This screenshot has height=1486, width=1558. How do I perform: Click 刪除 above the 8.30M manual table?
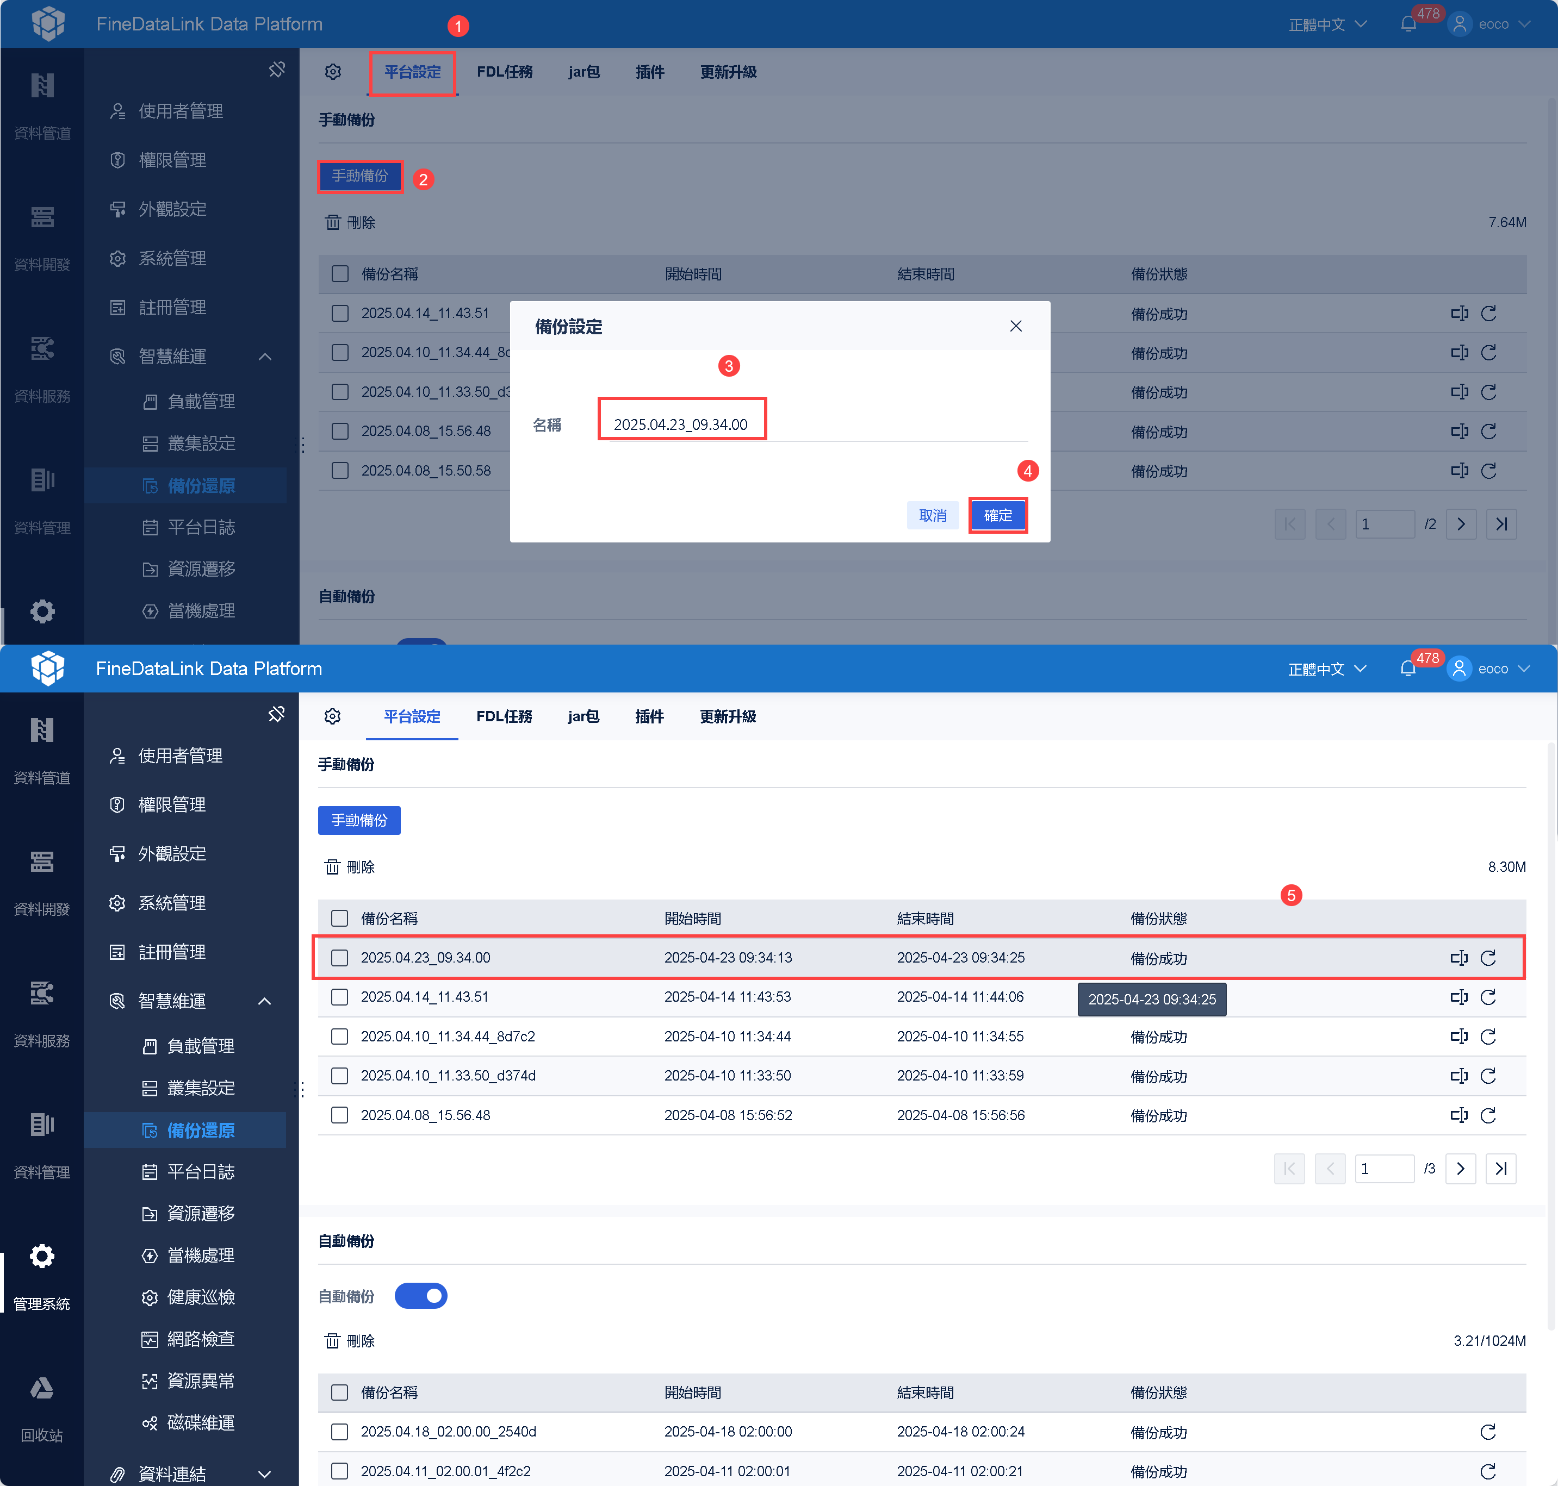(350, 867)
